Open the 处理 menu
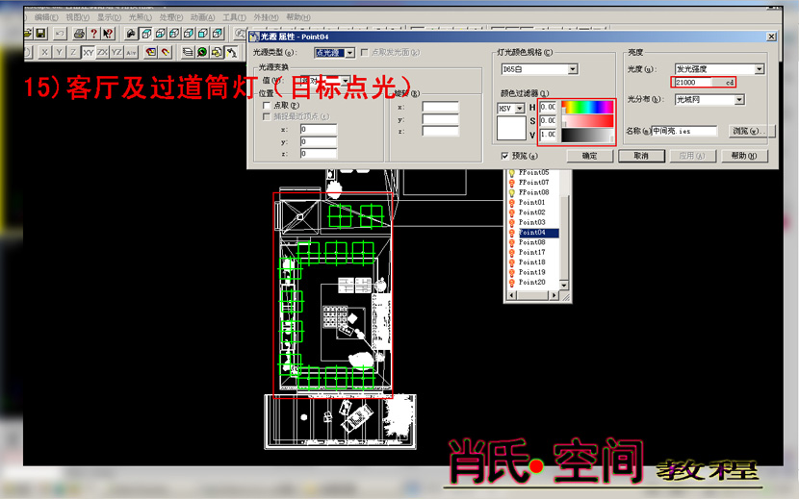The height and width of the screenshot is (499, 799). tap(171, 17)
